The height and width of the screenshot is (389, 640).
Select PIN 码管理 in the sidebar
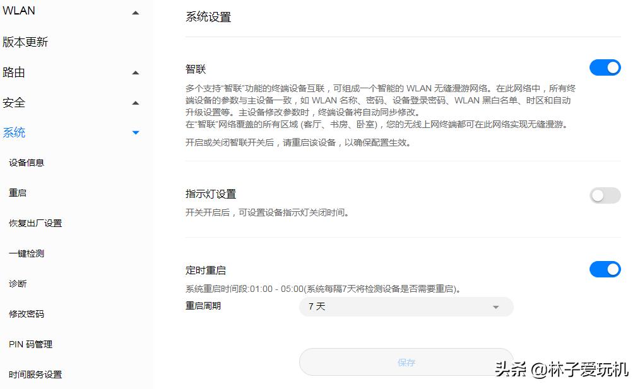point(30,344)
